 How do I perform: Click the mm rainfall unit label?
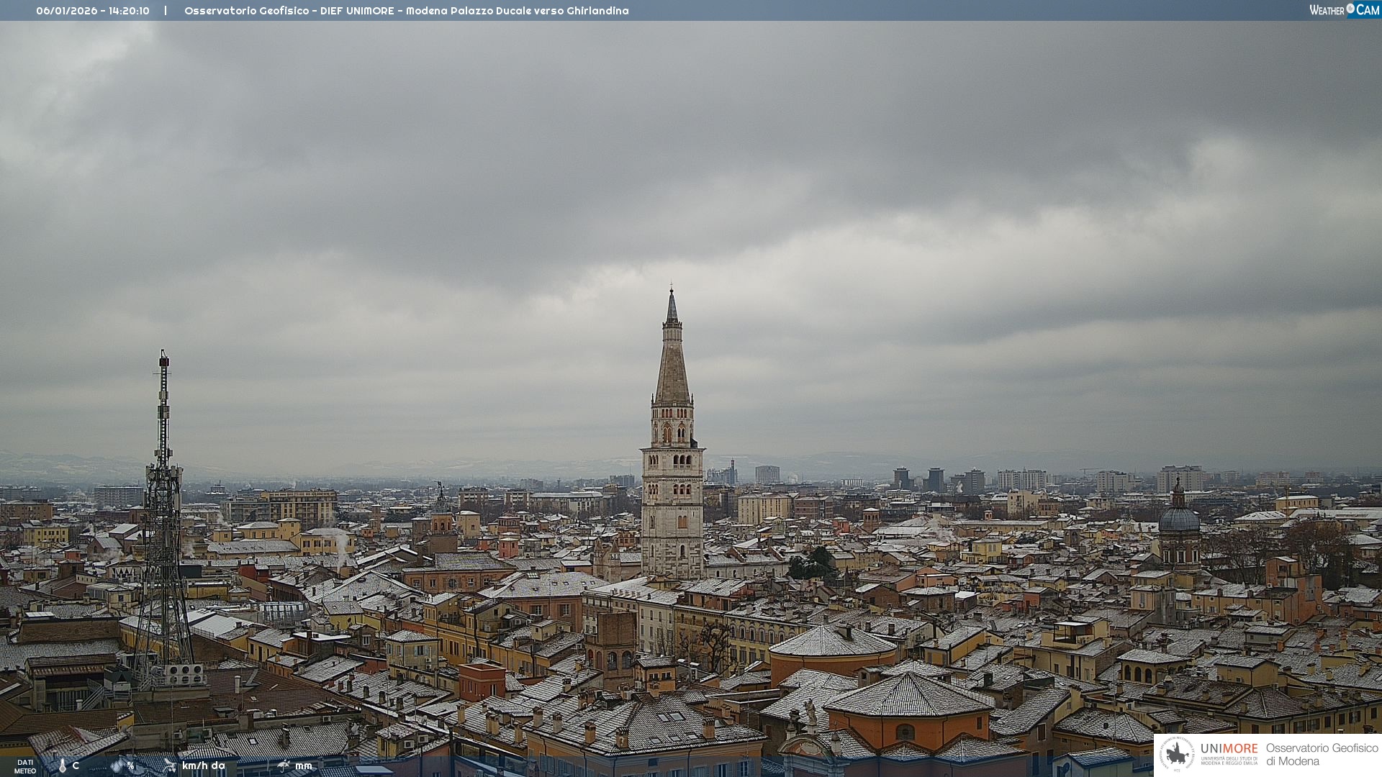(303, 765)
